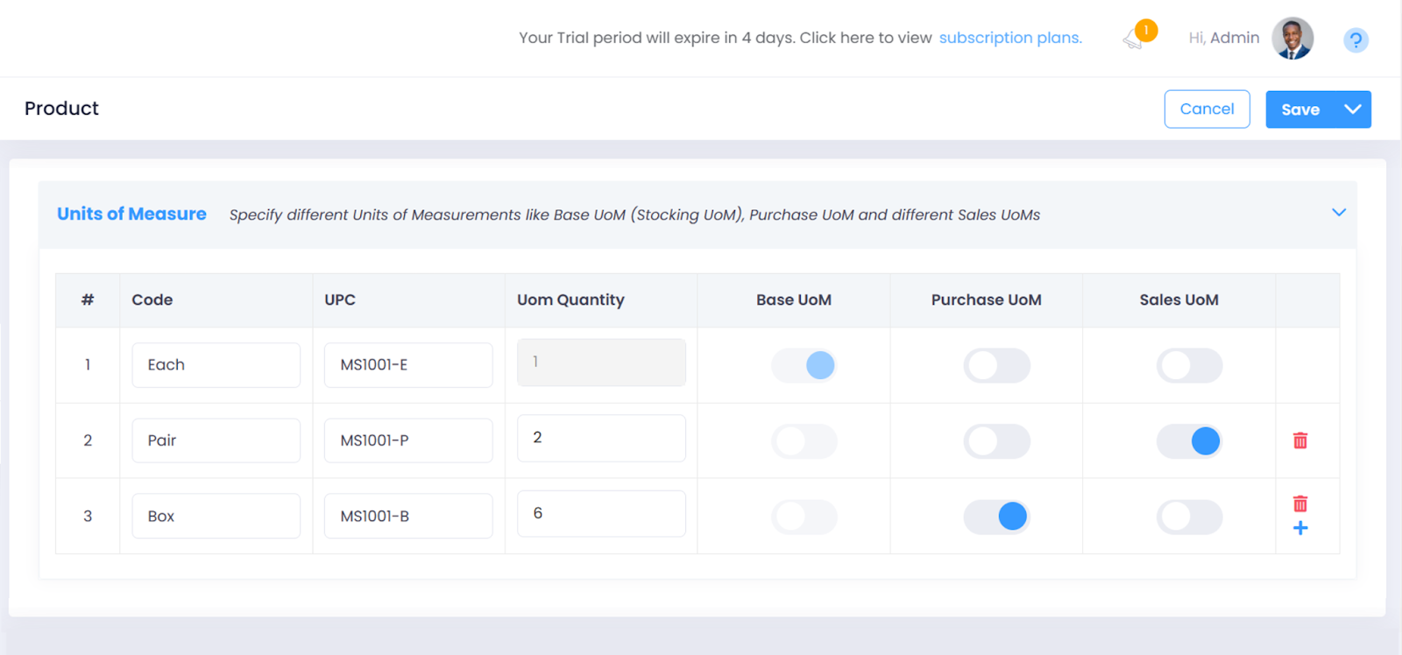Image resolution: width=1402 pixels, height=655 pixels.
Task: Delete the Box unit row
Action: [x=1300, y=504]
